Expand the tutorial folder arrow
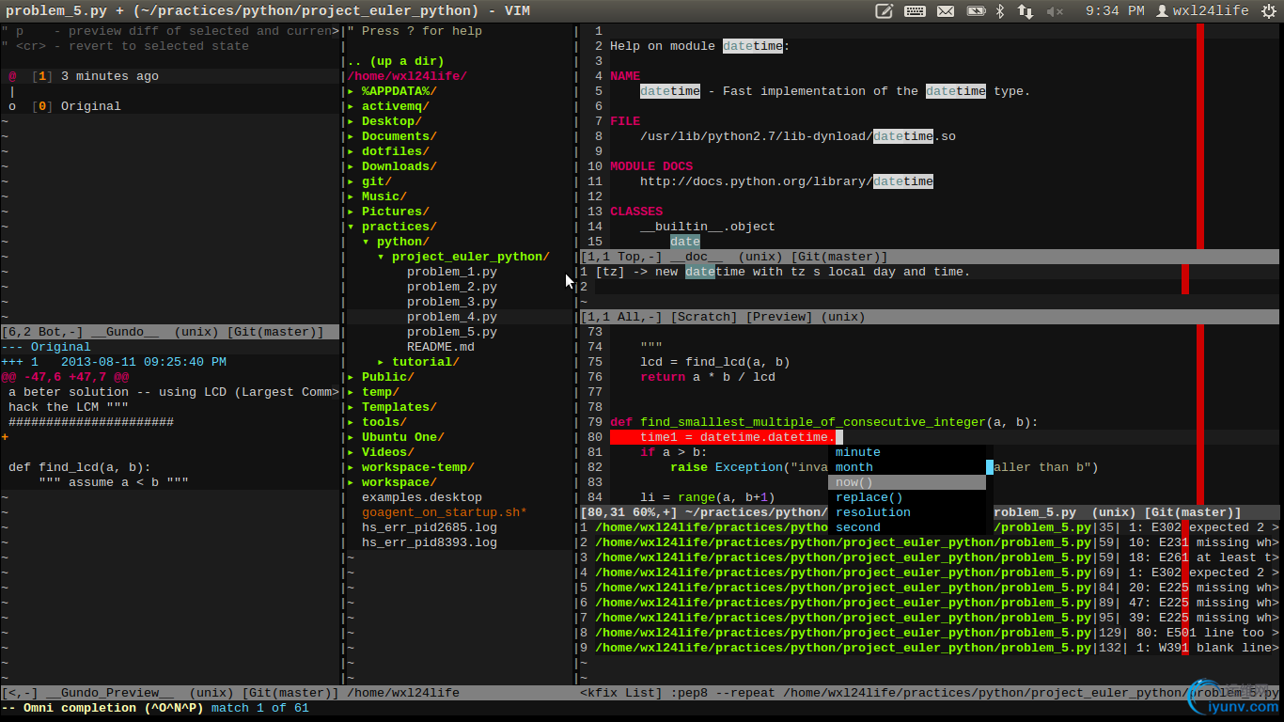 click(x=381, y=362)
